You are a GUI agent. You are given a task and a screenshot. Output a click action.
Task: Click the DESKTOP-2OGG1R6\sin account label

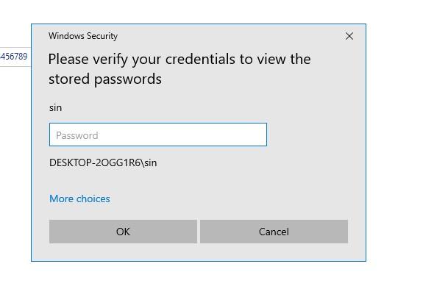103,162
